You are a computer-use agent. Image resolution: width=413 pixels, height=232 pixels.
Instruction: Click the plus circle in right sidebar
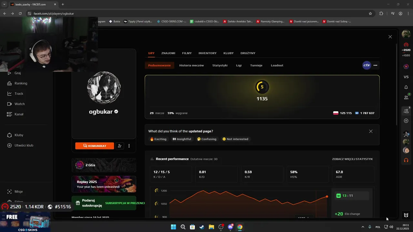[x=406, y=121]
